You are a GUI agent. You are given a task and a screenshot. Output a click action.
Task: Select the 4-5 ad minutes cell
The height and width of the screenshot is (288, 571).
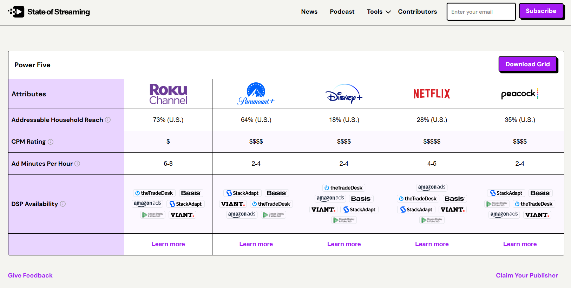(432, 164)
